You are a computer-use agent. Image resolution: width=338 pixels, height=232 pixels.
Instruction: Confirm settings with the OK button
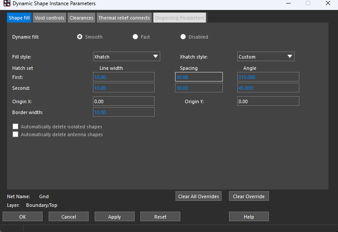pos(23,217)
